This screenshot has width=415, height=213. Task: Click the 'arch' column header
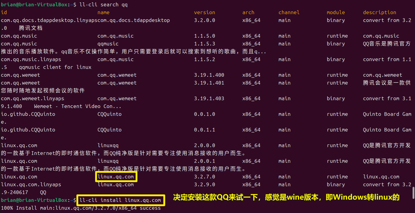coord(248,13)
